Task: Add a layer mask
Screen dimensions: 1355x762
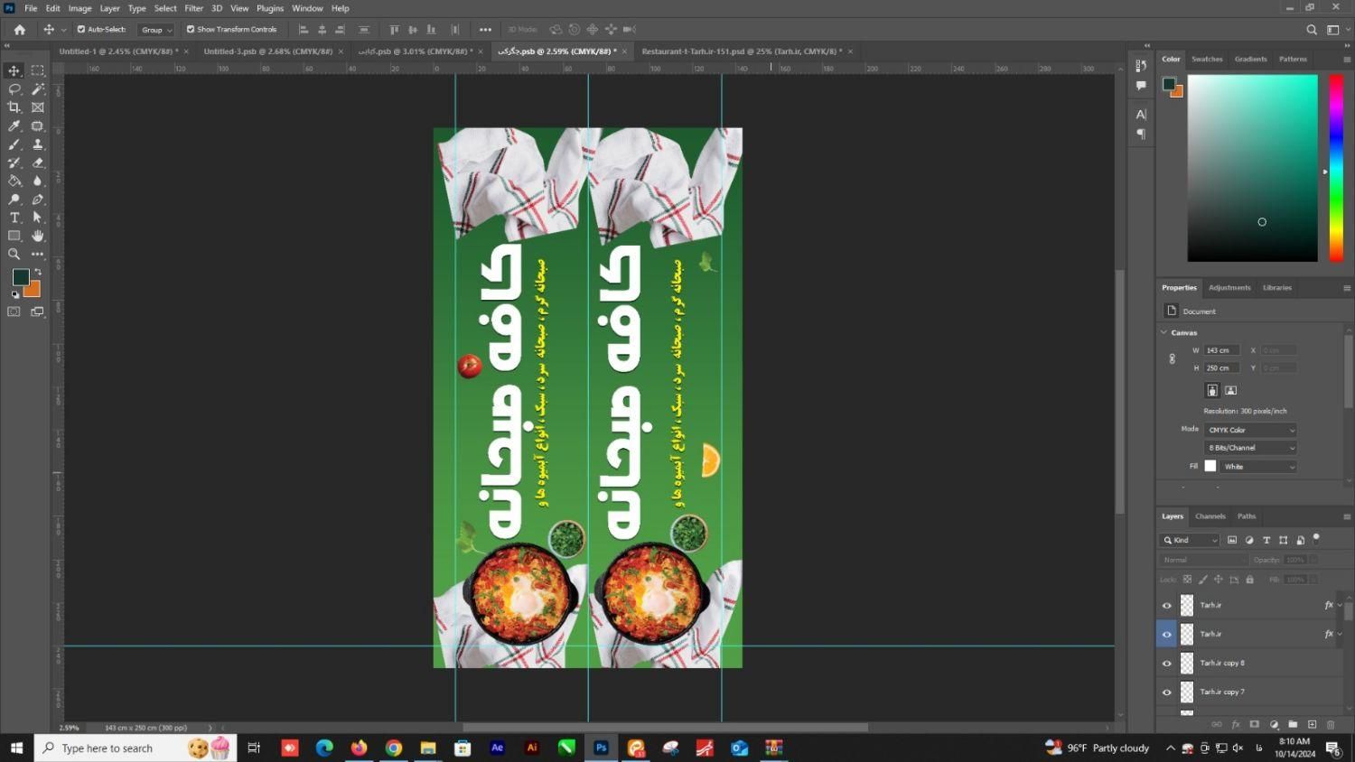Action: click(1255, 724)
